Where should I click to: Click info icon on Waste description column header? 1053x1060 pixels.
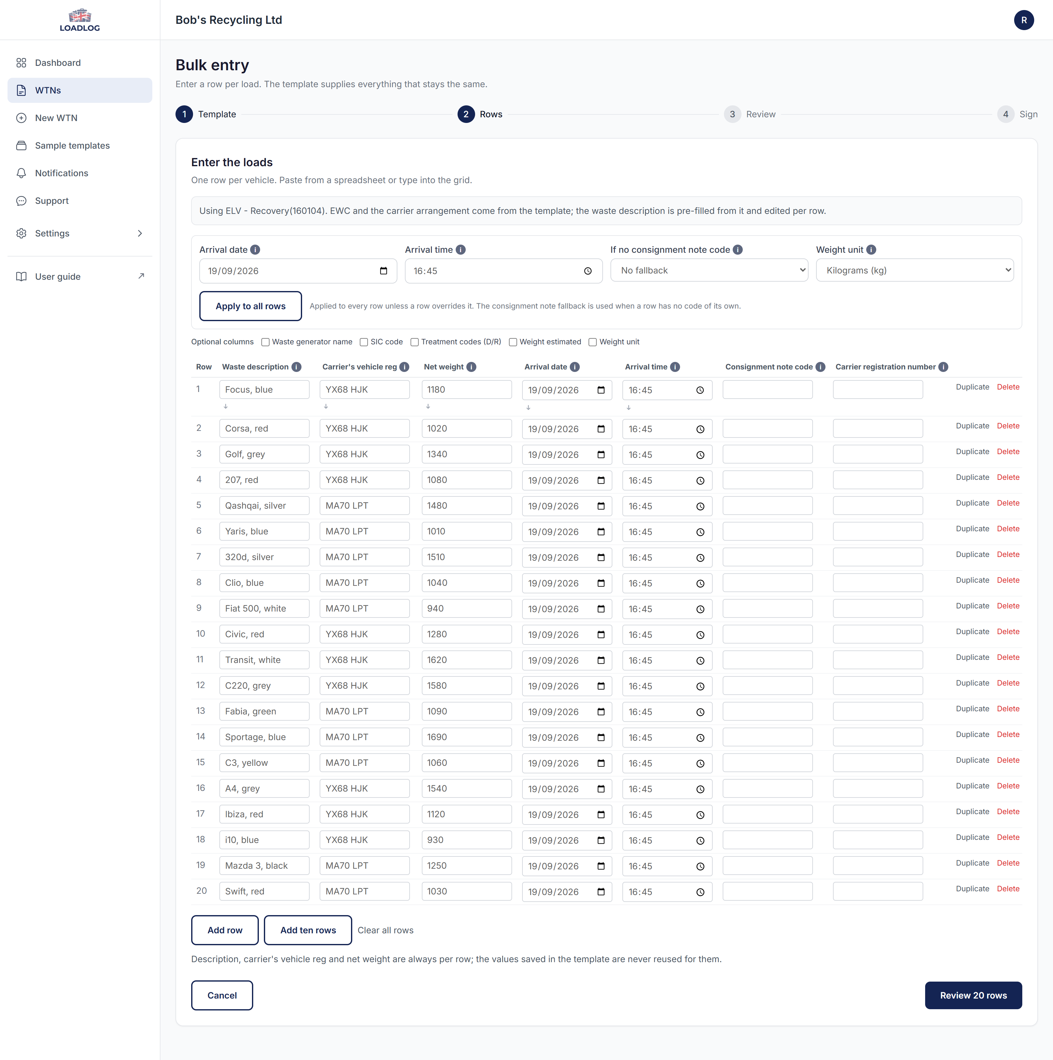coord(296,367)
